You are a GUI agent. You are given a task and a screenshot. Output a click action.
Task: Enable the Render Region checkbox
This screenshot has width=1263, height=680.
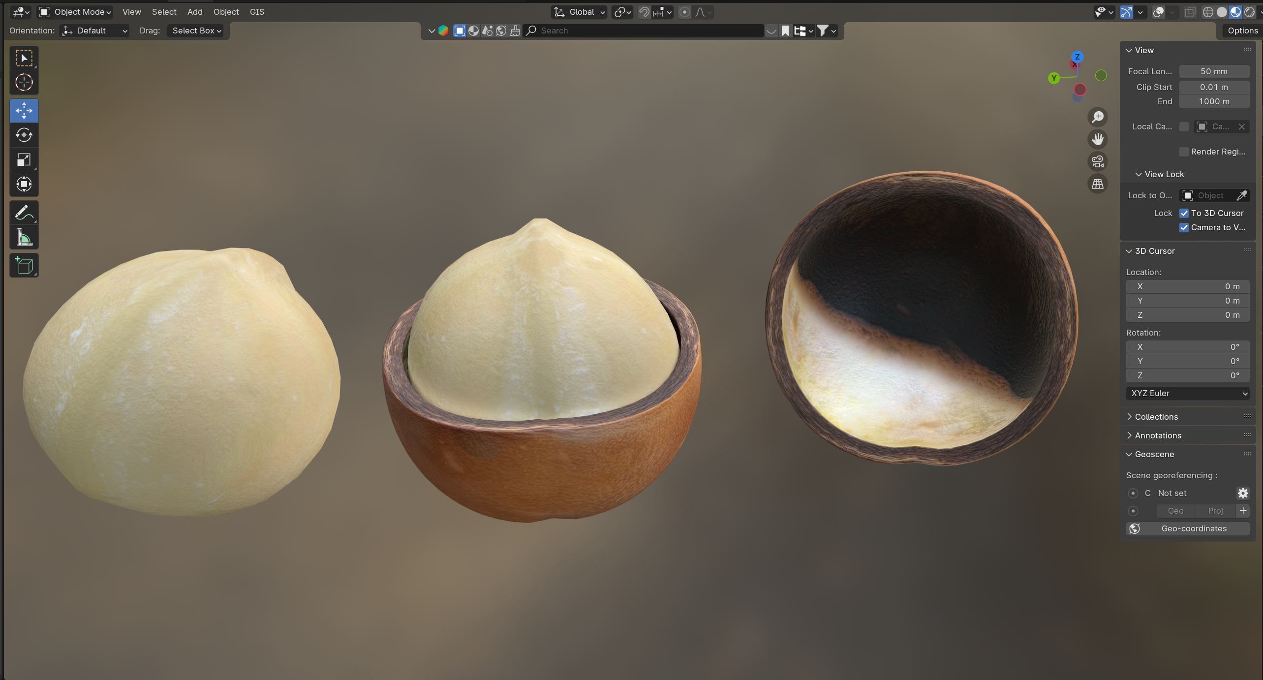[x=1184, y=152]
